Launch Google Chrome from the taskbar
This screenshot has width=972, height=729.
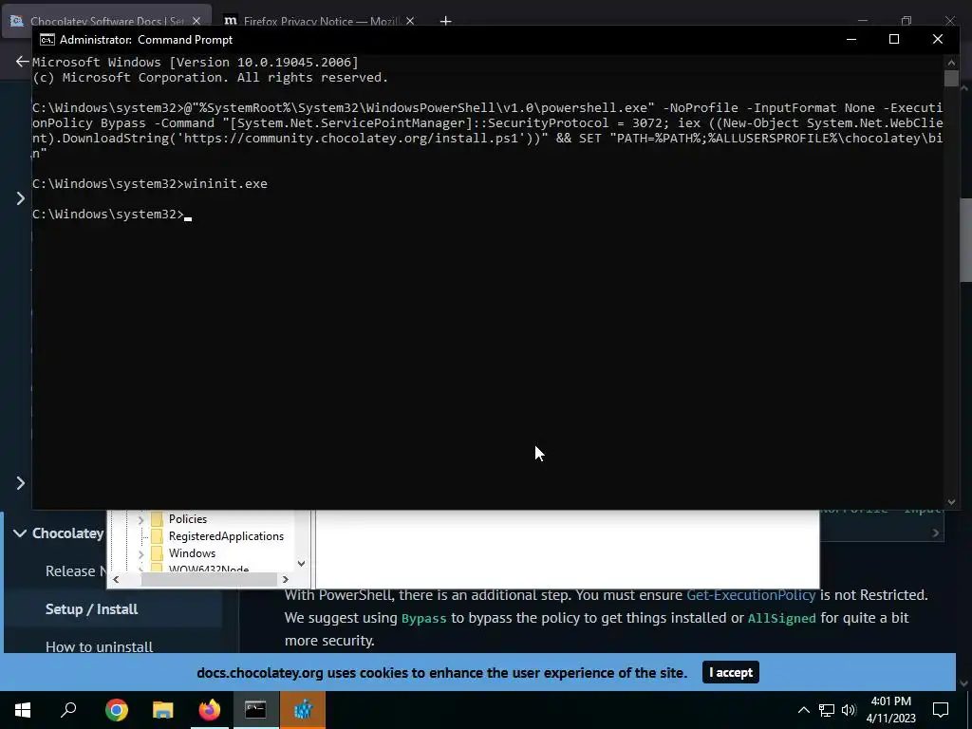click(x=116, y=710)
